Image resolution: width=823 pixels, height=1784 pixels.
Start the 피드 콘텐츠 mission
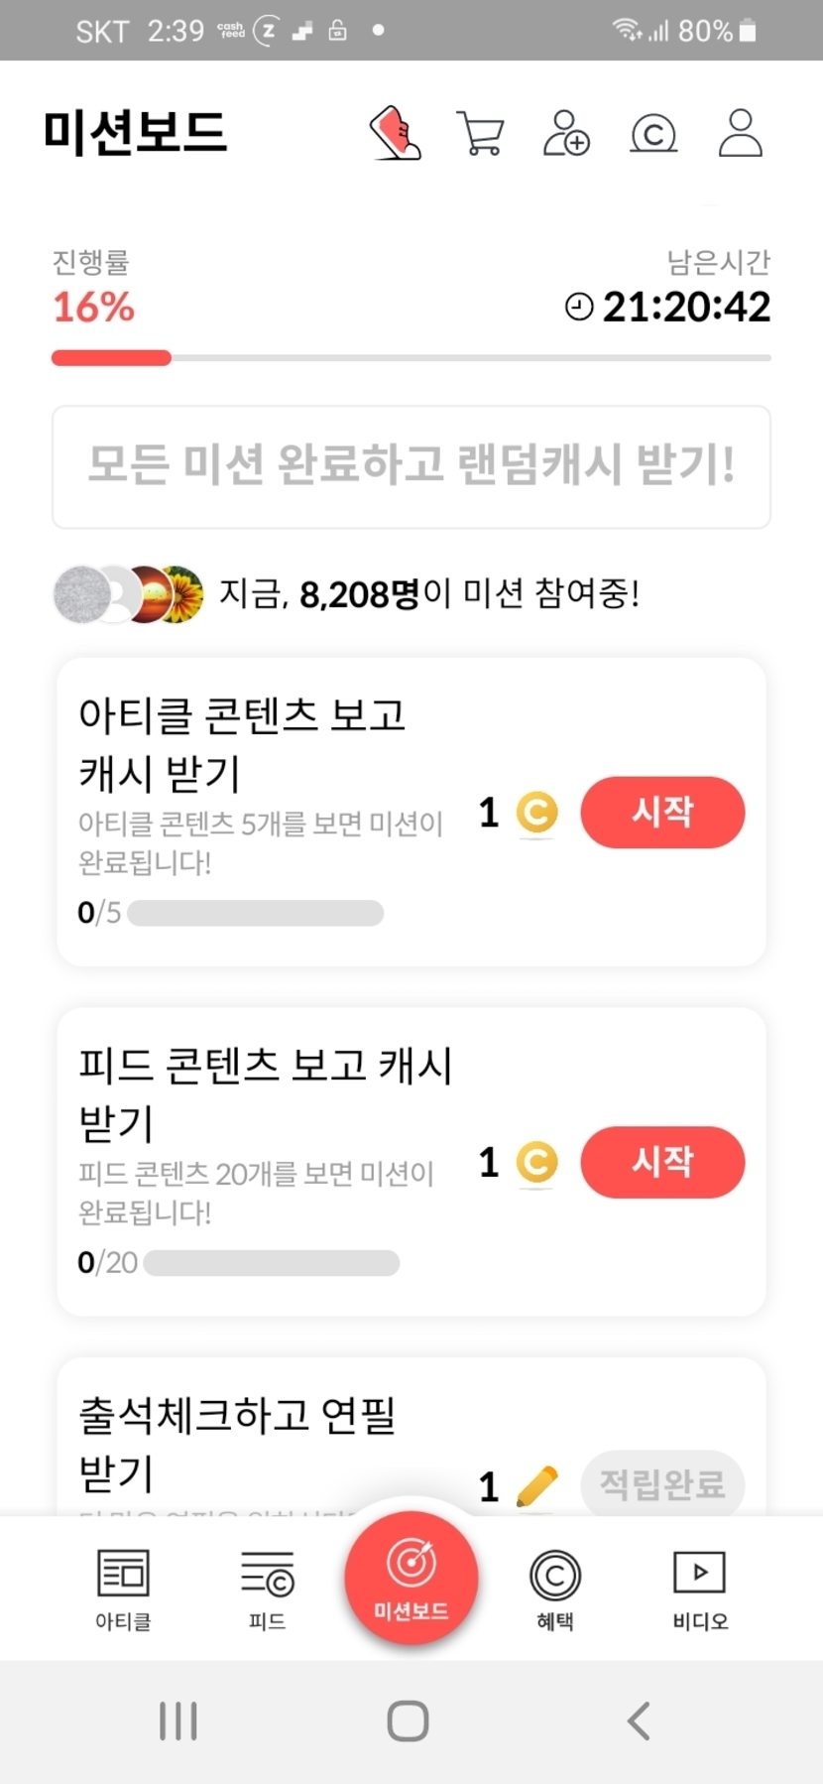coord(662,1162)
